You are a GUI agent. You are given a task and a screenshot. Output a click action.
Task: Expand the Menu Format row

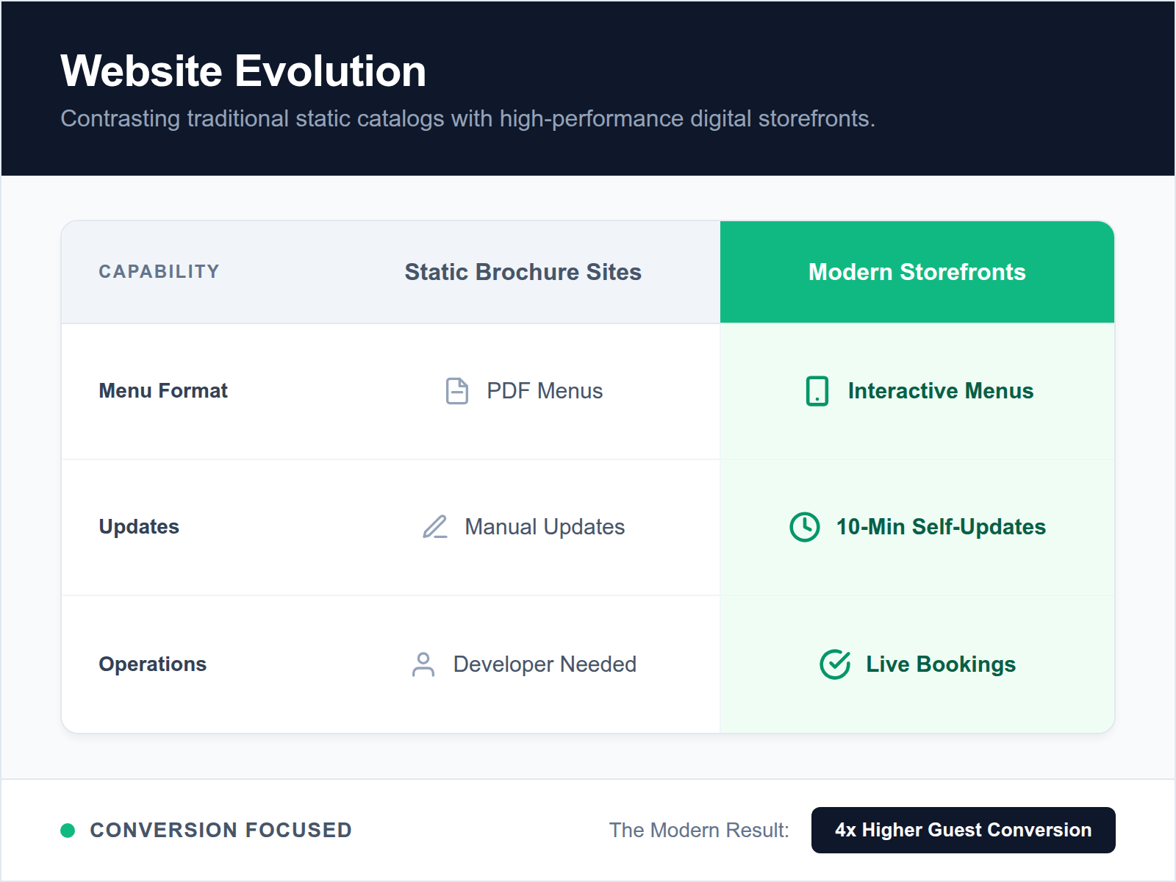pos(163,391)
